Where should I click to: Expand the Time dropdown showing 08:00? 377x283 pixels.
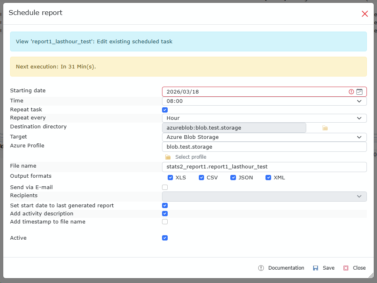point(264,101)
